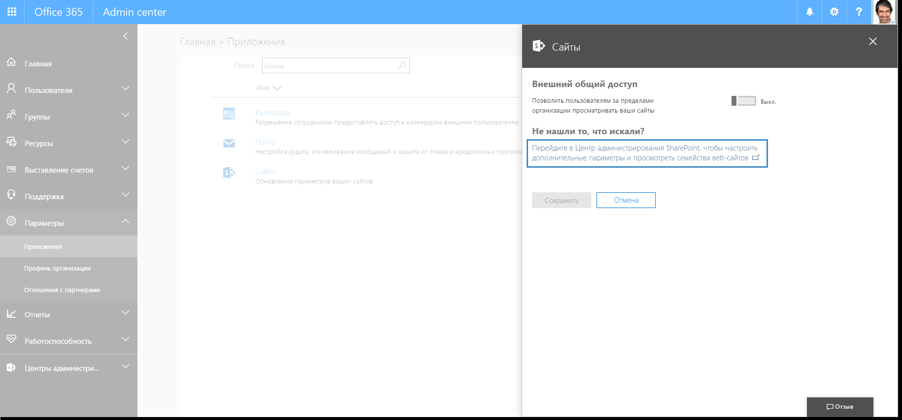Open the settings gear in header
Screen dimensions: 902x420
click(x=834, y=12)
